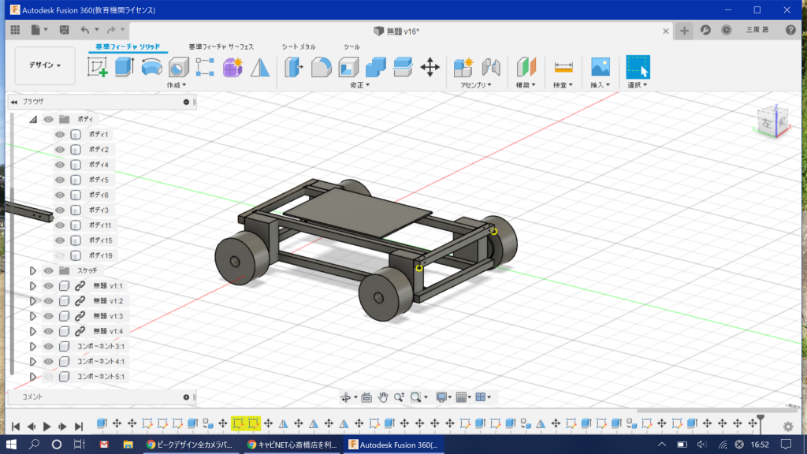This screenshot has height=454, width=807.
Task: Toggle visibility of ボディ2
Action: [60, 149]
